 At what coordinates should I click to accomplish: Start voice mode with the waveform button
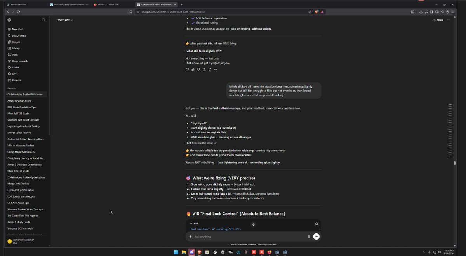316,237
